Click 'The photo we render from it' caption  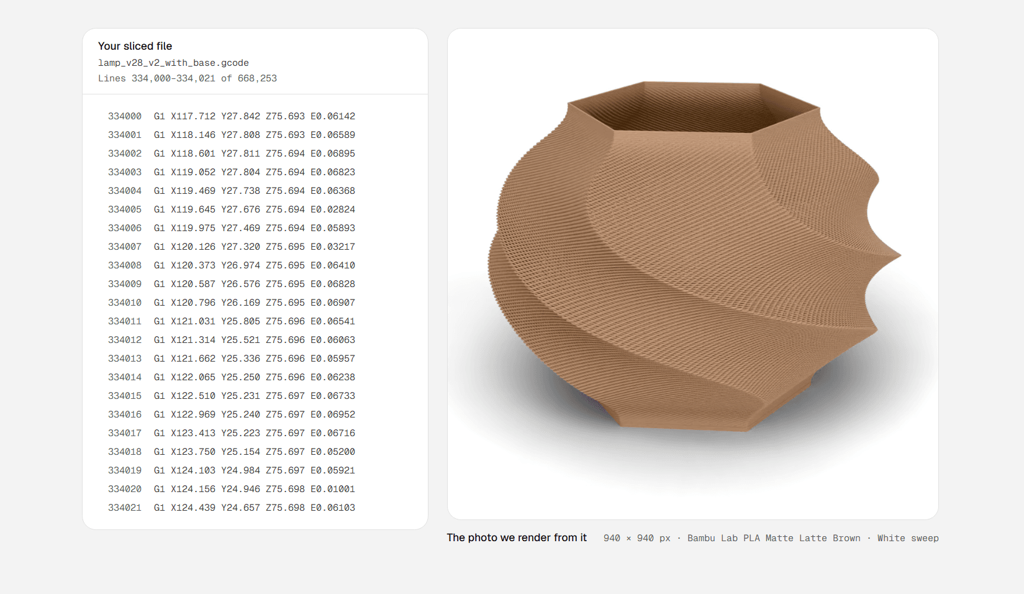(x=517, y=537)
